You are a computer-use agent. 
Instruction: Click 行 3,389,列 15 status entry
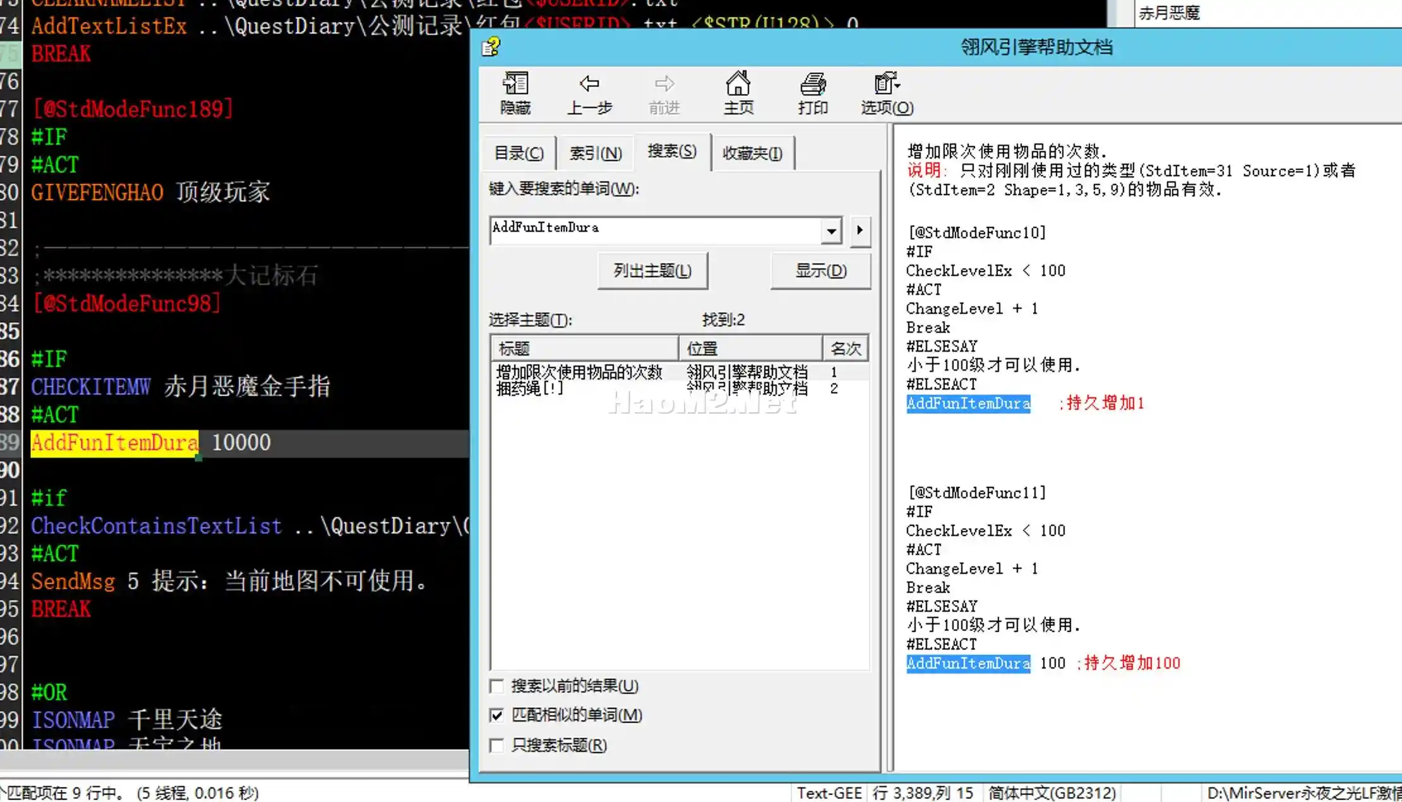coord(923,793)
